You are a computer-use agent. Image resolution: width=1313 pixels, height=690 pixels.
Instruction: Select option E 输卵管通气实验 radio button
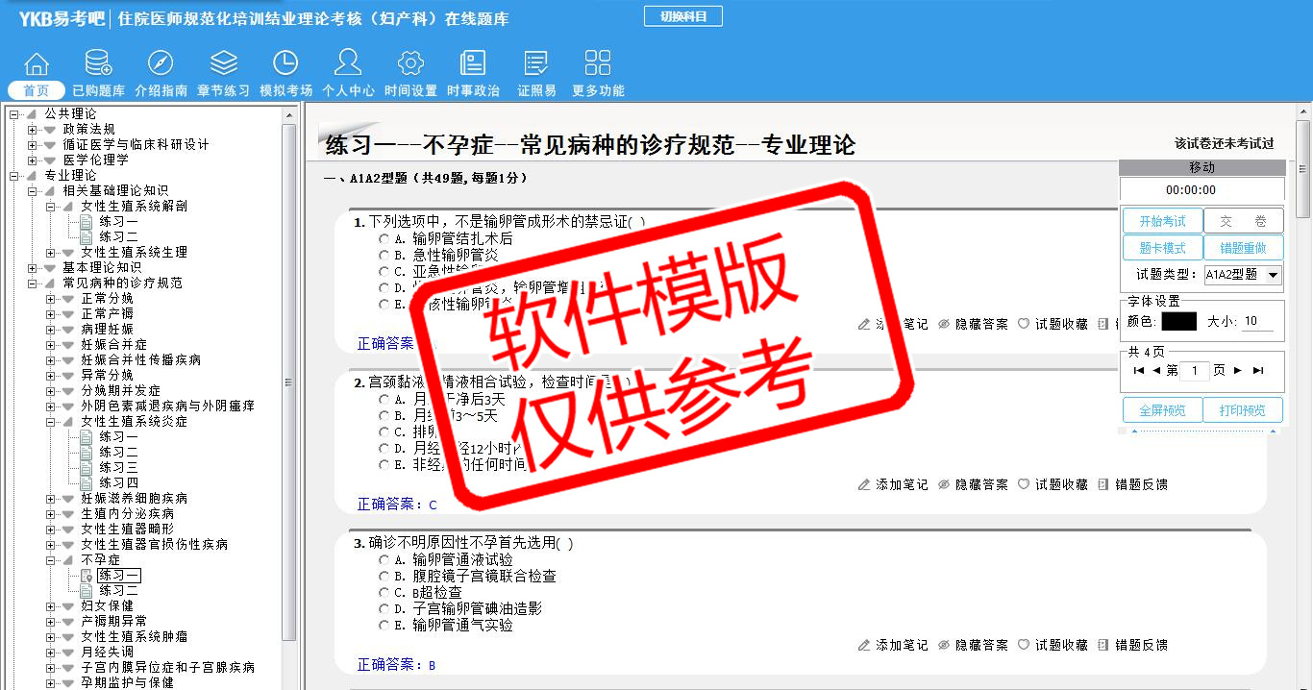click(x=384, y=626)
